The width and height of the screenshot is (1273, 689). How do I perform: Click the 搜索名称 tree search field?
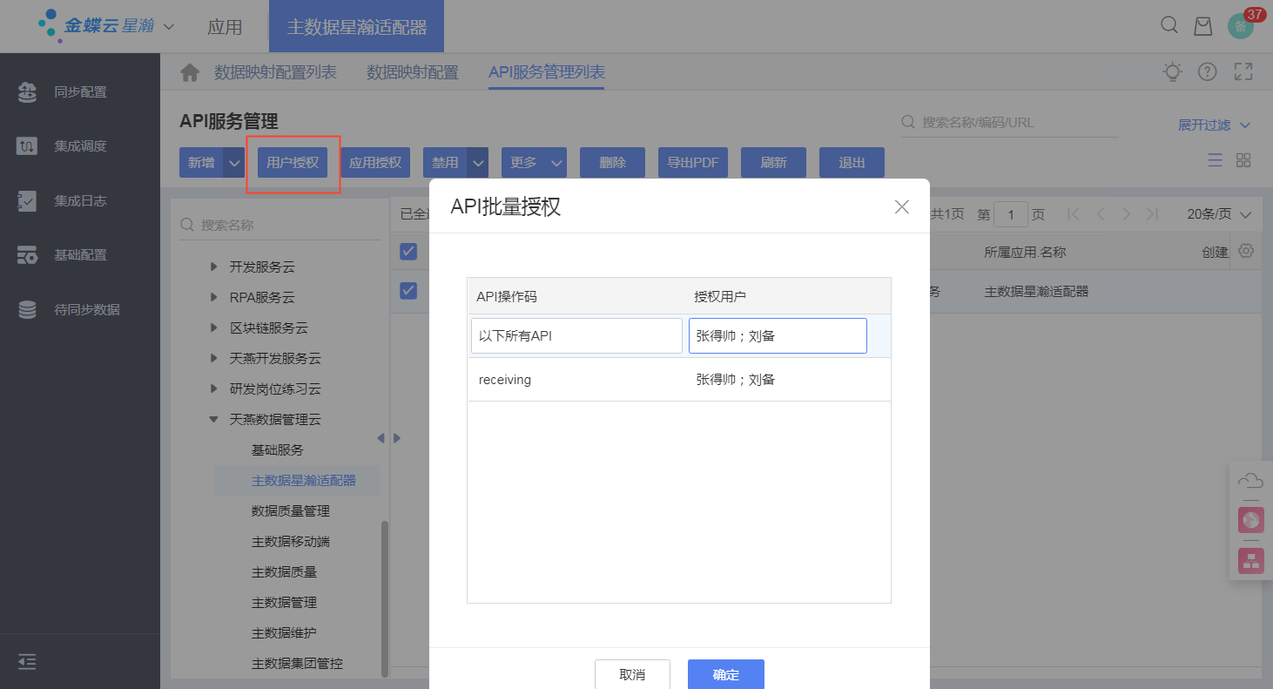[280, 225]
